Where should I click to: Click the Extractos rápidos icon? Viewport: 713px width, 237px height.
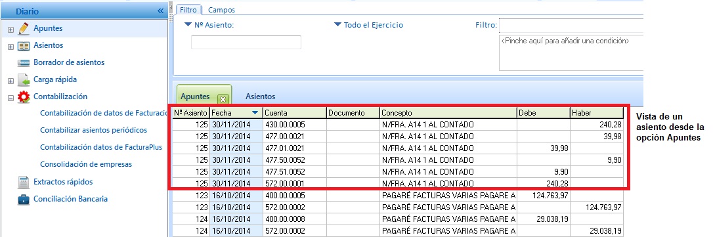point(24,182)
